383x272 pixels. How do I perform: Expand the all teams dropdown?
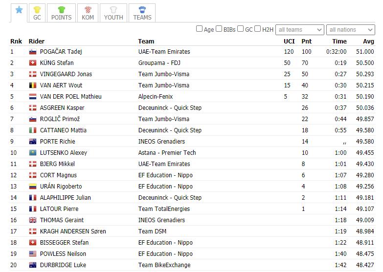tap(300, 30)
